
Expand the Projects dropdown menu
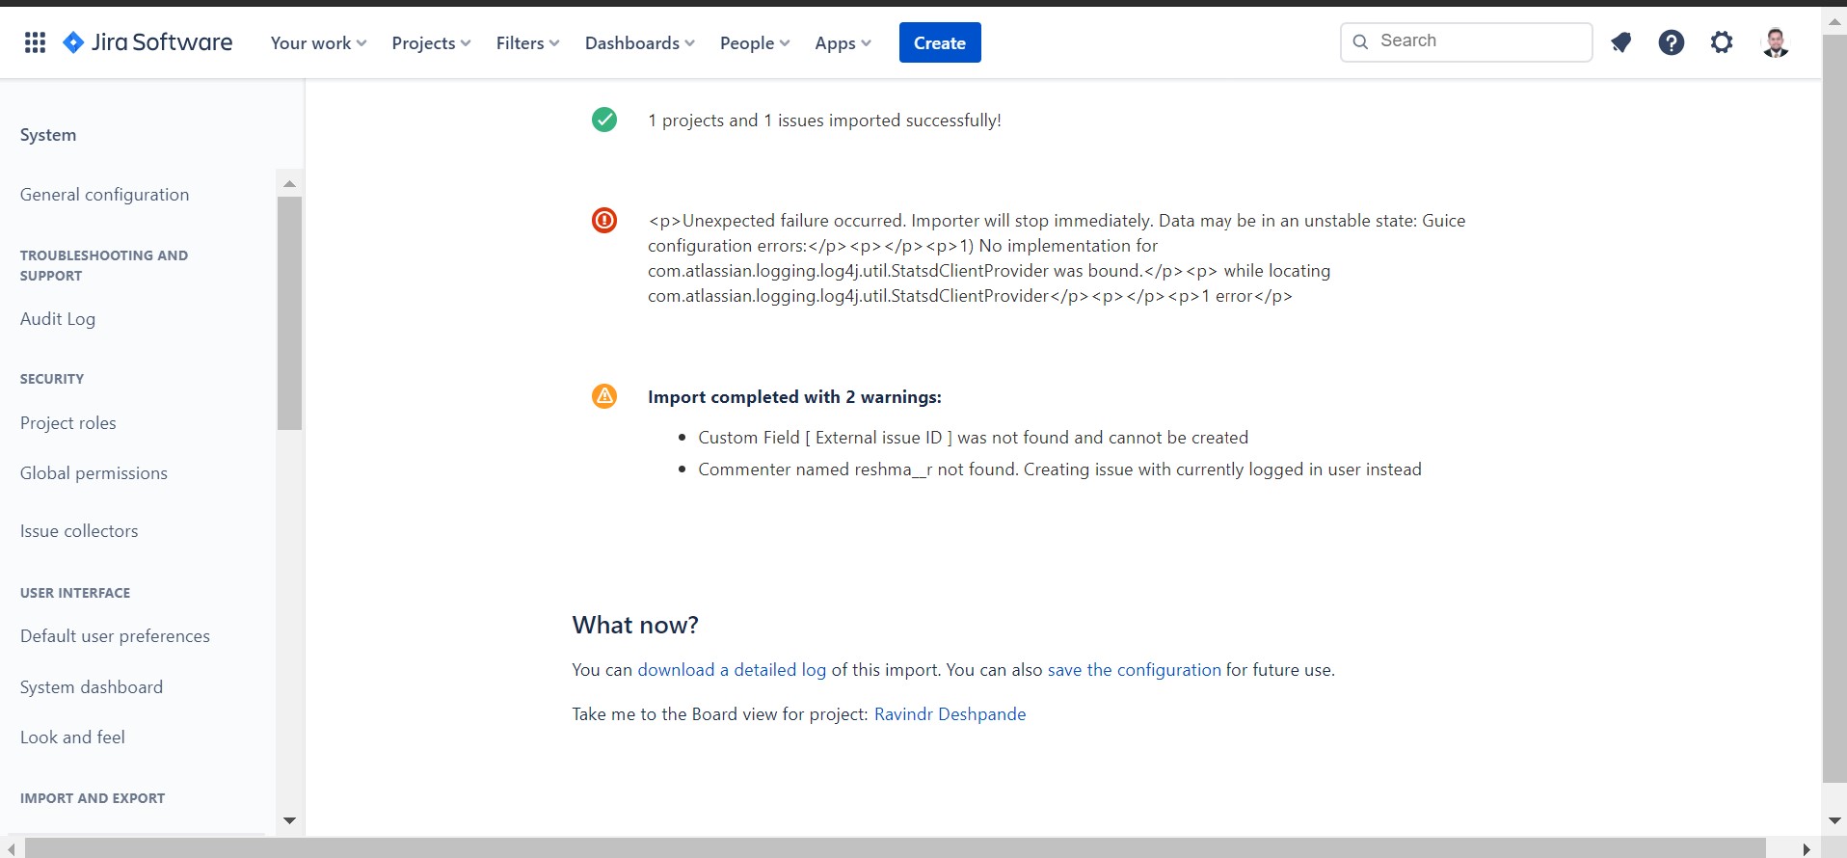[x=431, y=42]
